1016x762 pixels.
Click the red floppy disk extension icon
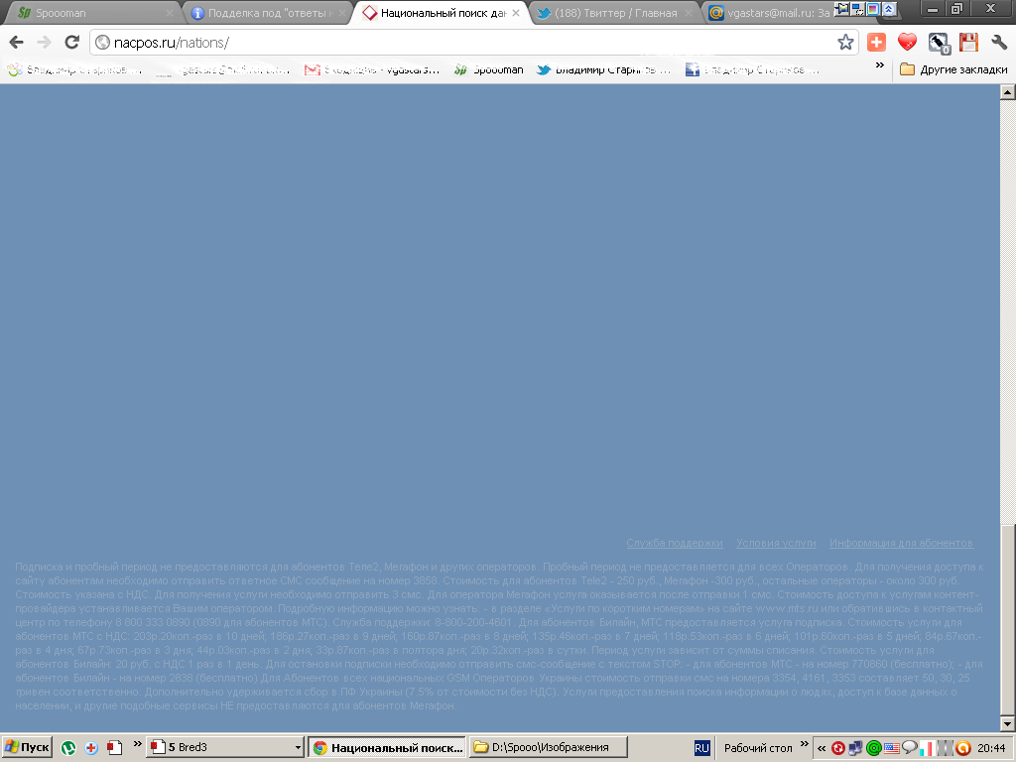pos(968,43)
